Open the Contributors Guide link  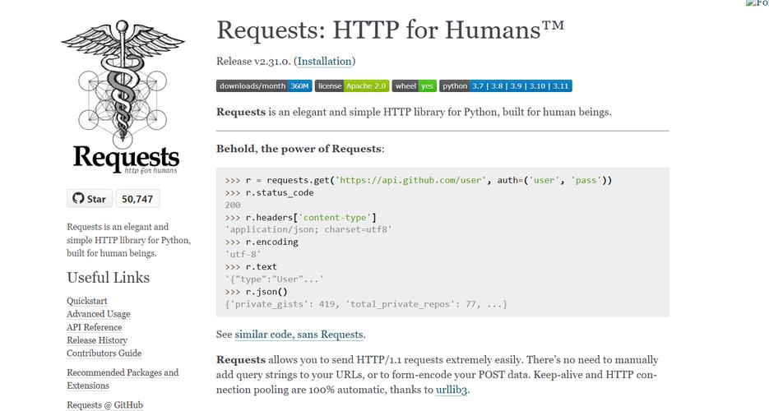click(x=104, y=353)
